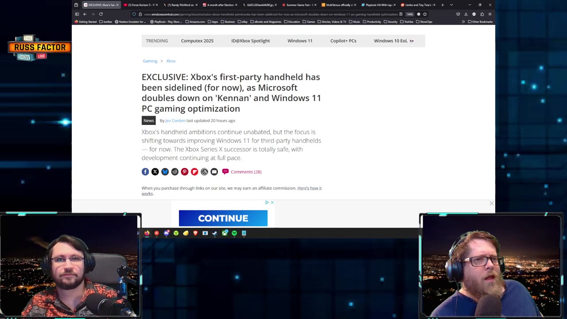Open Spotify from the taskbar

pyautogui.click(x=234, y=233)
